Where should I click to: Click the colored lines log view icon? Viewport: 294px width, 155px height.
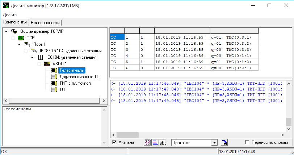point(155,142)
